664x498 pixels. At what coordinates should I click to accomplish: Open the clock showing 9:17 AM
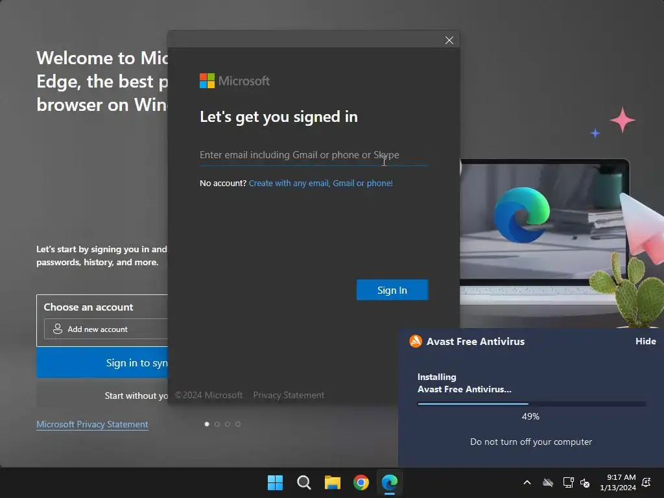[618, 482]
